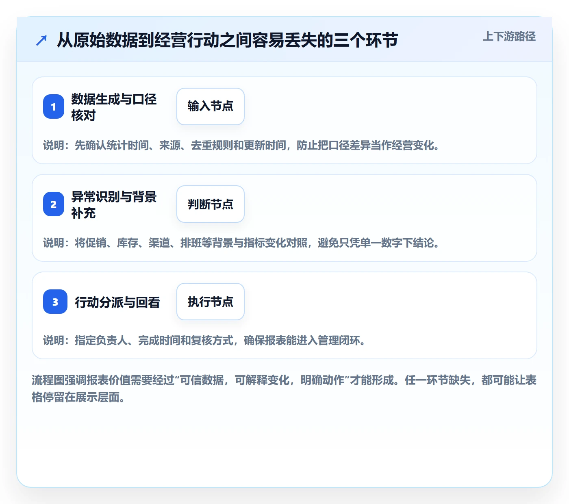Click the title 从原始数据到经营行动之间容易丢失的三个环节
569x504 pixels.
227,40
